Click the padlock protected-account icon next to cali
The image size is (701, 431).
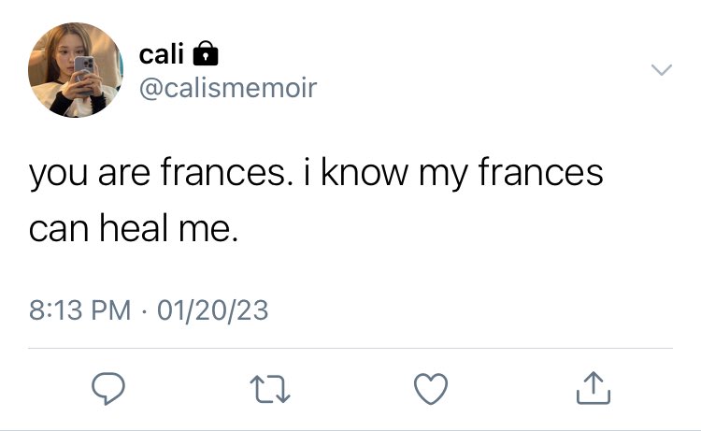click(x=206, y=53)
